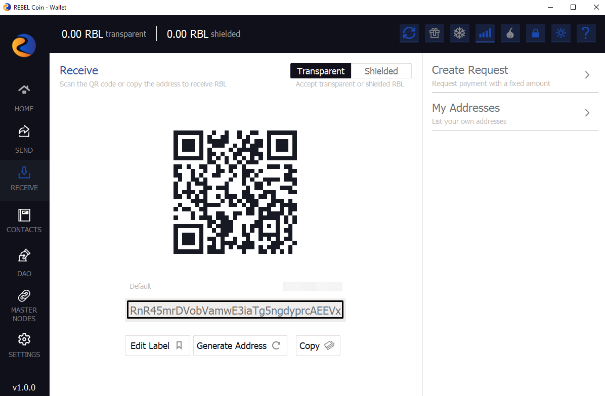
Task: Click the snowflake cold staking icon
Action: click(x=459, y=33)
